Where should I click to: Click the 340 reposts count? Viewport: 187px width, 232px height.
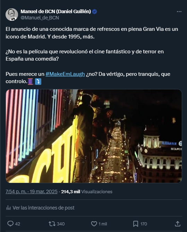coord(60,224)
